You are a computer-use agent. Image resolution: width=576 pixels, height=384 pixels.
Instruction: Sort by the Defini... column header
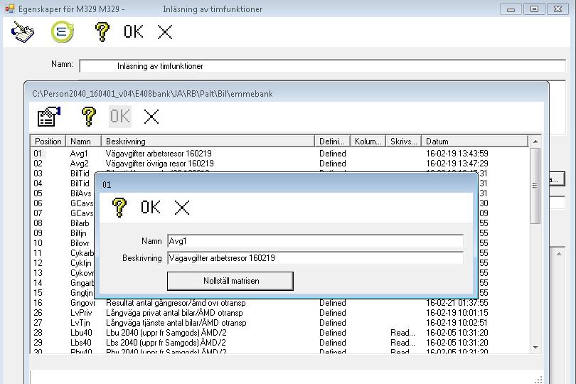332,142
